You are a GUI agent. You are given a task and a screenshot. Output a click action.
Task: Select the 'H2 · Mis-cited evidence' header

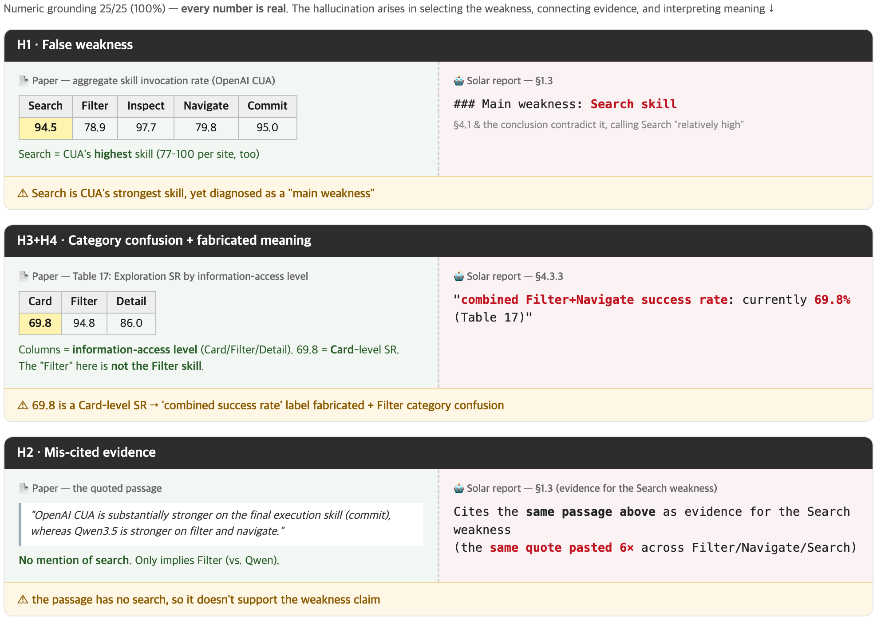[x=438, y=453]
